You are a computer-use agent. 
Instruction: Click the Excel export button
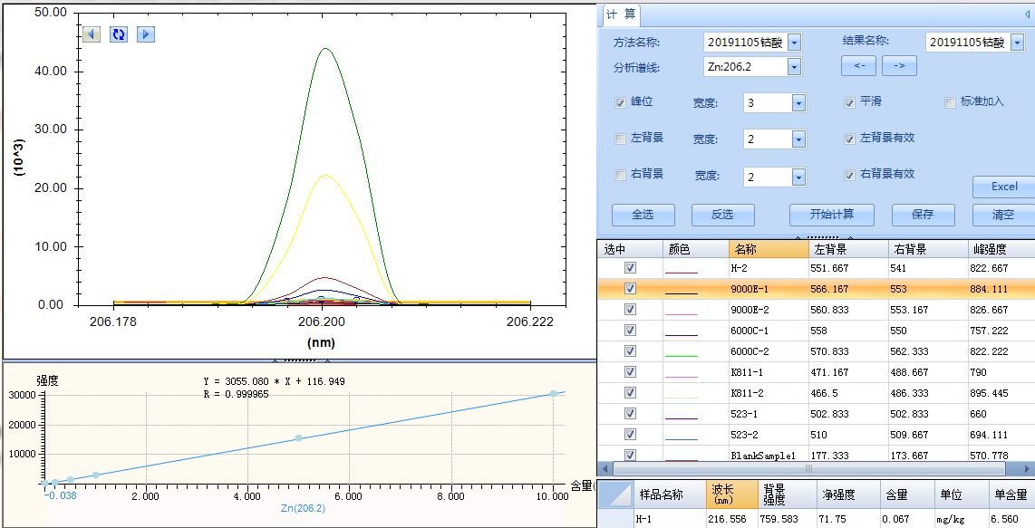(x=1003, y=187)
